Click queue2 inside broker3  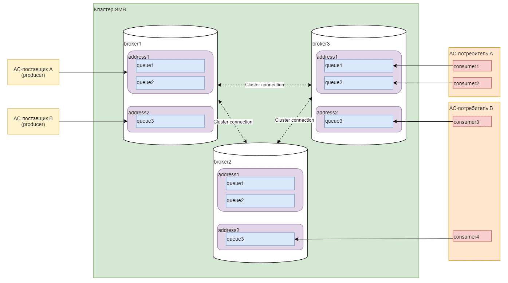(359, 83)
